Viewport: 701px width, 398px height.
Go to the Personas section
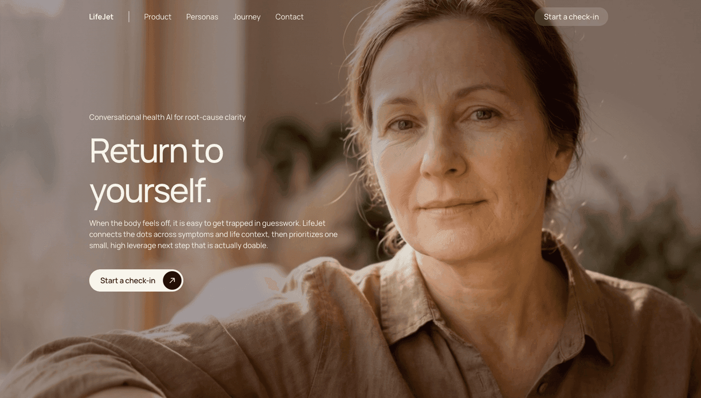point(202,17)
